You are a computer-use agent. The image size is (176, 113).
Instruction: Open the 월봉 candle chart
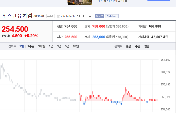point(147,46)
